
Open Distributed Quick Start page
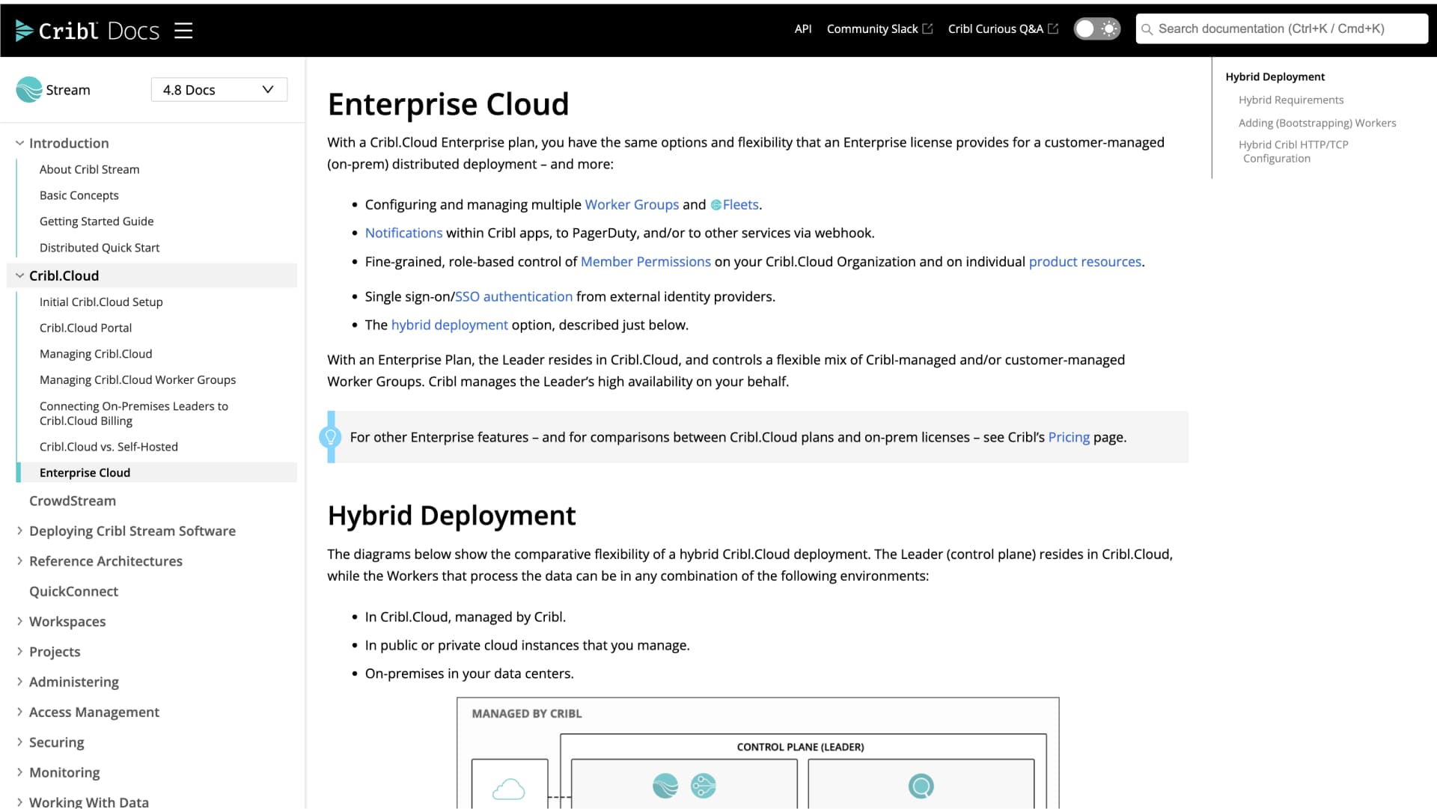tap(99, 248)
